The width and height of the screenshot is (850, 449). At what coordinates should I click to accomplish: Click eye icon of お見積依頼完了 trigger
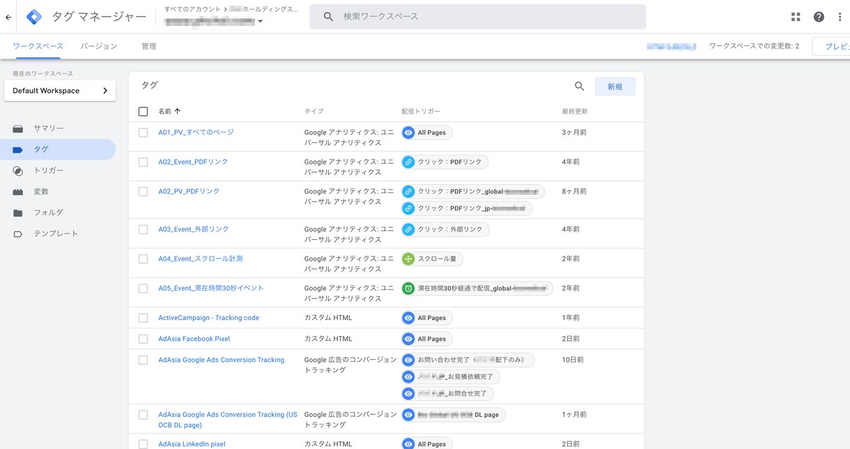coord(408,376)
